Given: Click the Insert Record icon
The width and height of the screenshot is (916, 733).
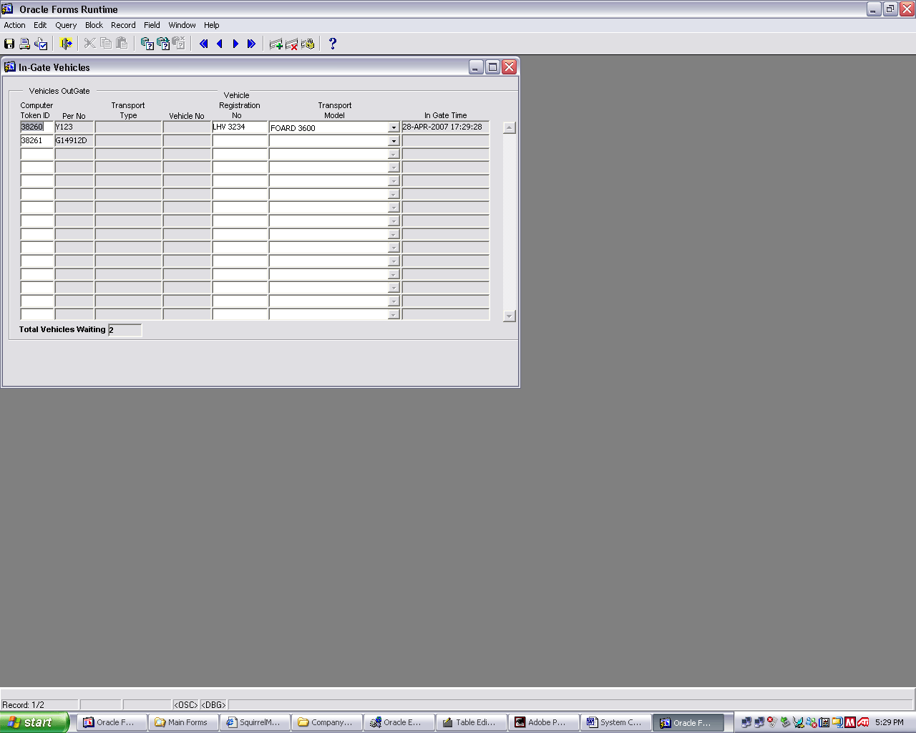Looking at the screenshot, I should pos(276,44).
